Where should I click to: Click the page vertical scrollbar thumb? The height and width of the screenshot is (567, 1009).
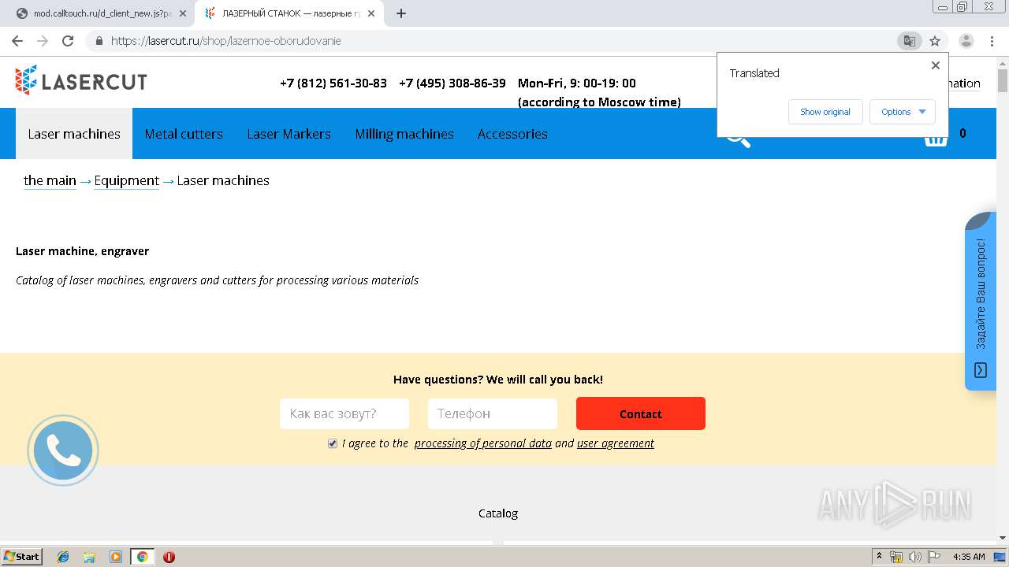tap(1003, 81)
